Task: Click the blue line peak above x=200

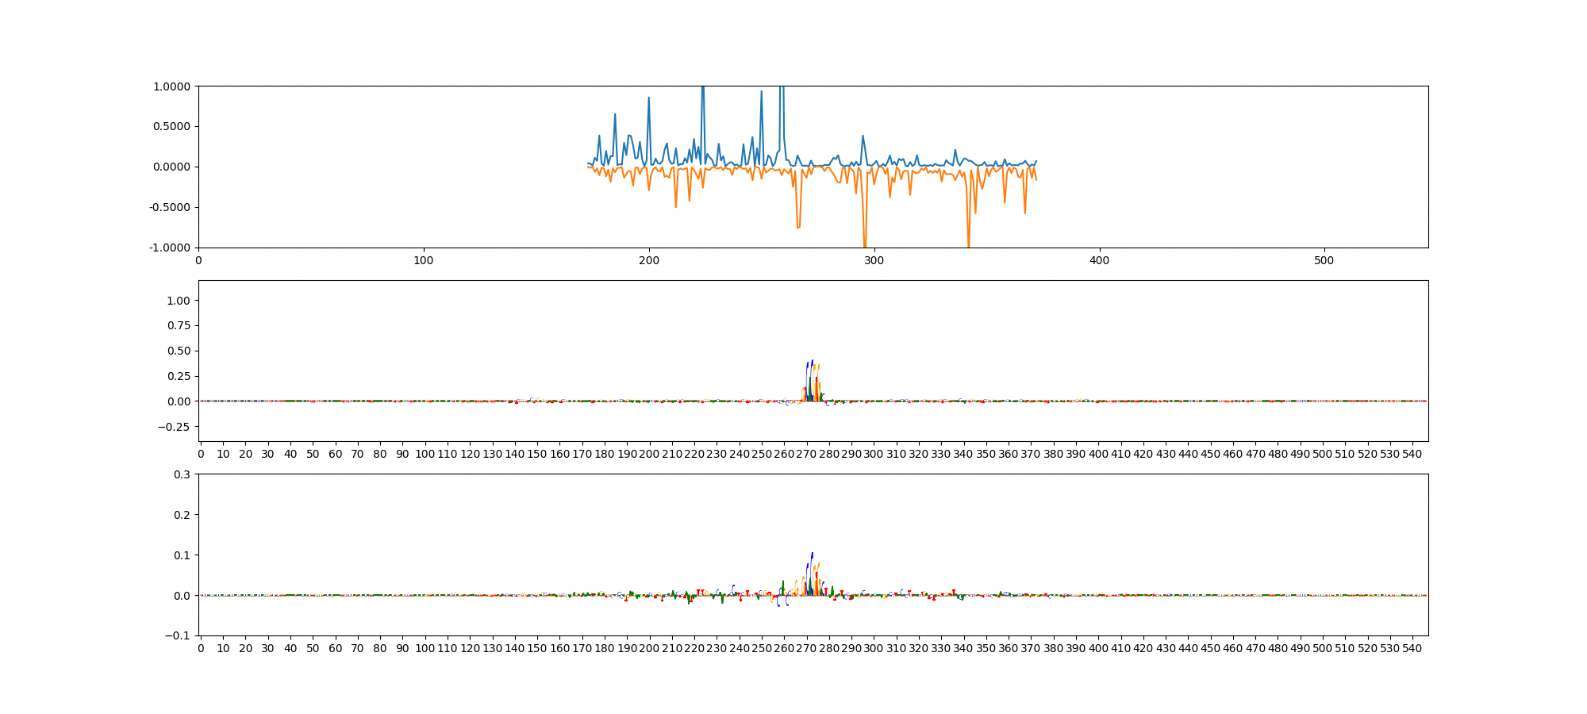Action: tap(648, 98)
